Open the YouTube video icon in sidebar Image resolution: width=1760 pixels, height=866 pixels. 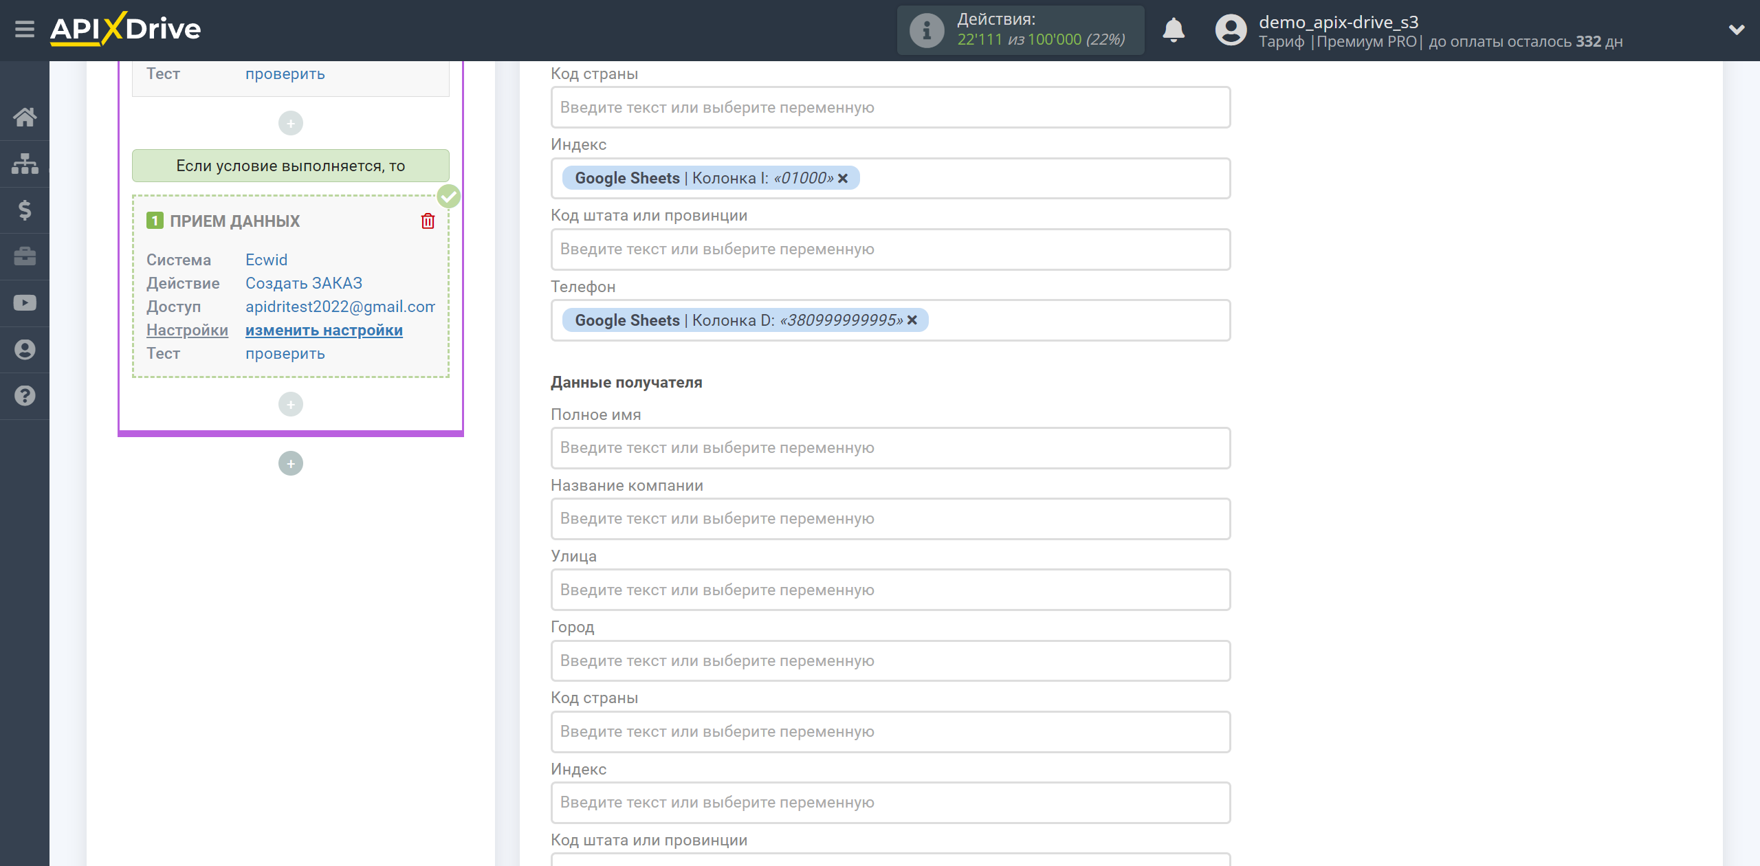coord(25,303)
